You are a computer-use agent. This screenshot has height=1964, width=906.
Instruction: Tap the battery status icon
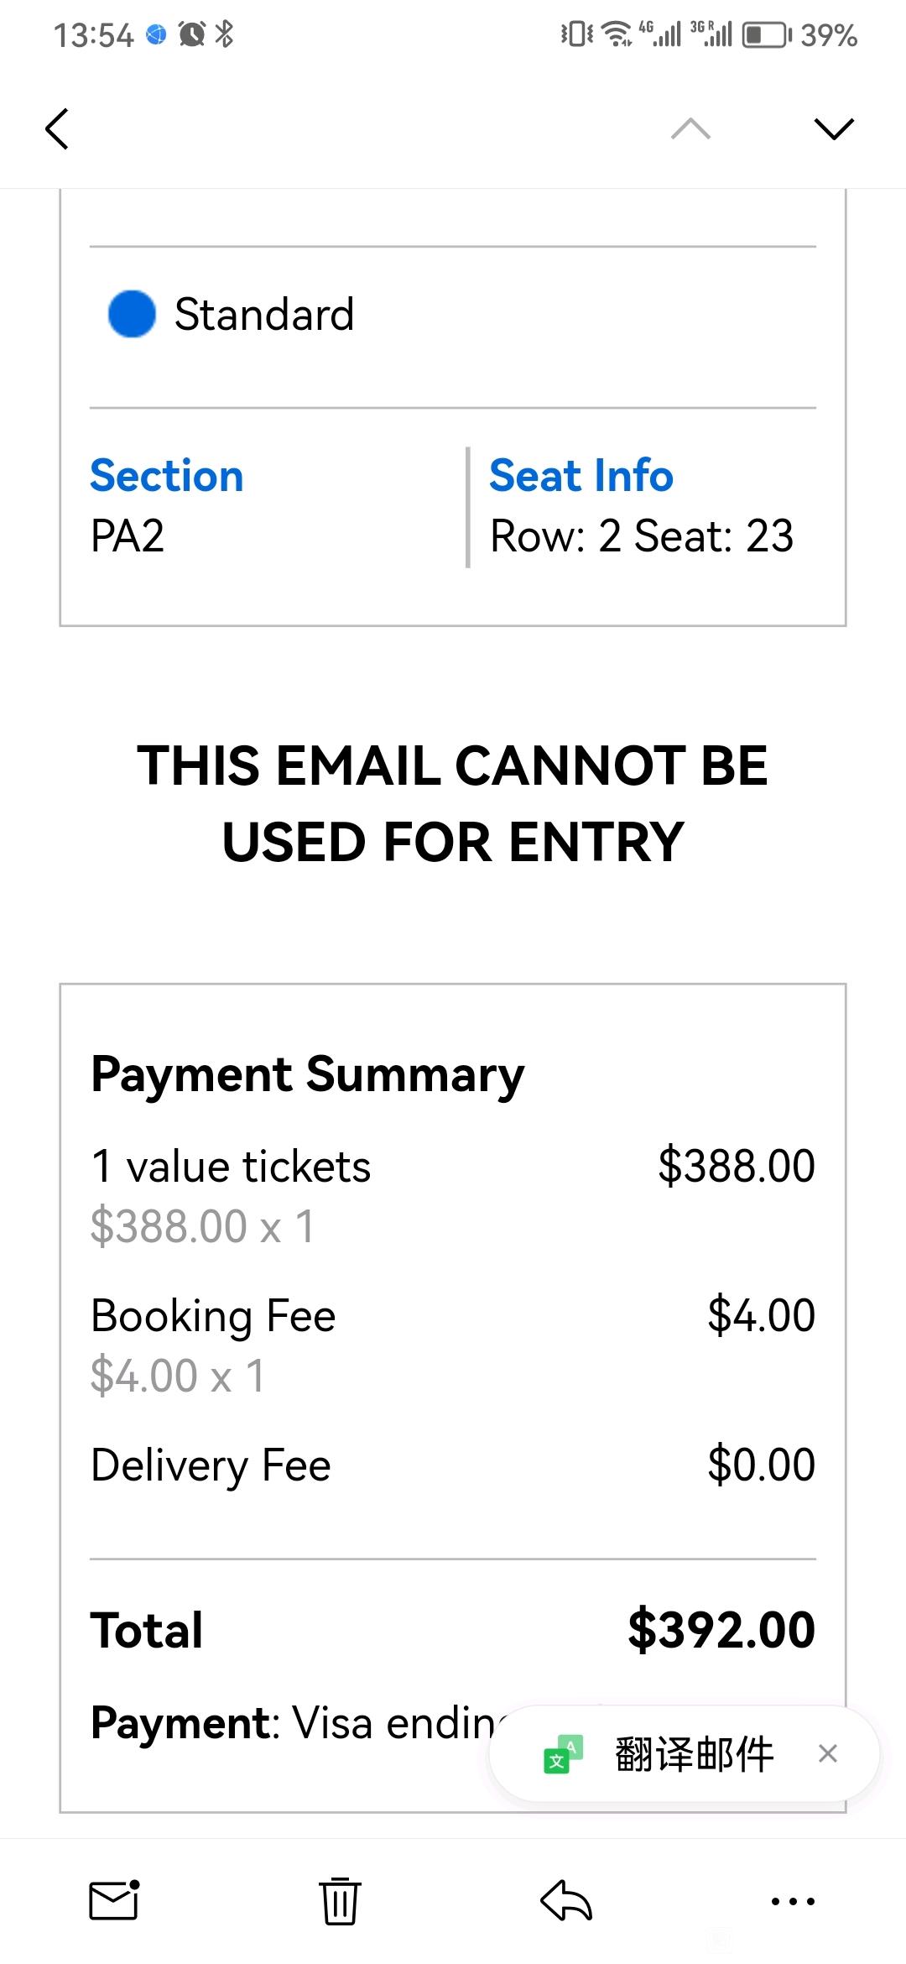coord(766,35)
